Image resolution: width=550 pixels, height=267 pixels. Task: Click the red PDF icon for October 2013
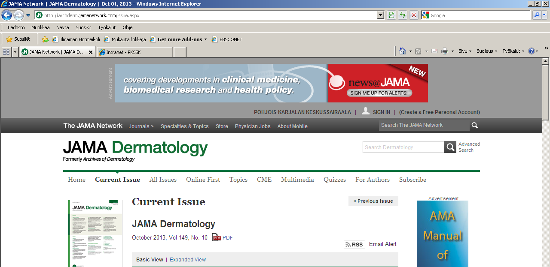217,237
